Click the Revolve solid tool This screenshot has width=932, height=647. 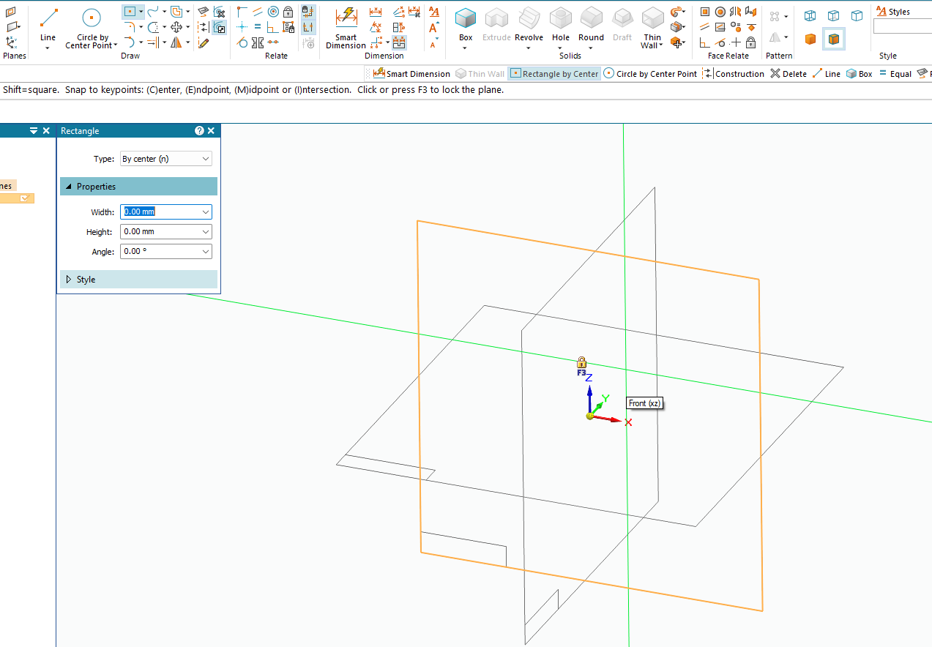click(529, 26)
